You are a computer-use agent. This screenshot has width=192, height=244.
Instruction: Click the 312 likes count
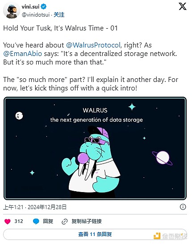19,221
